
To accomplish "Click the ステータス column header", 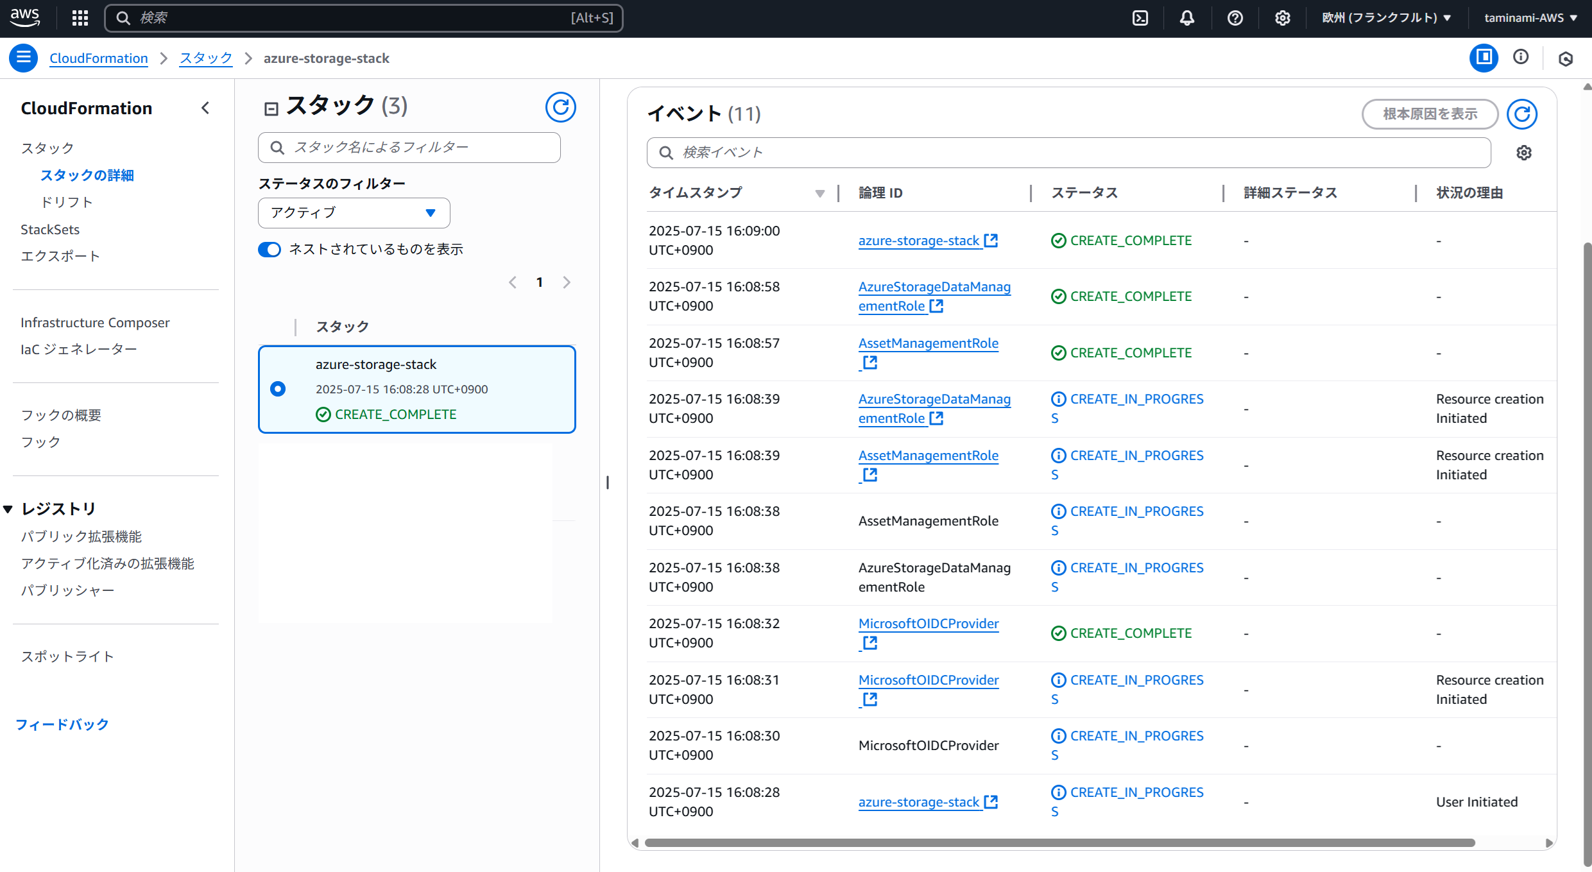I will (x=1084, y=193).
